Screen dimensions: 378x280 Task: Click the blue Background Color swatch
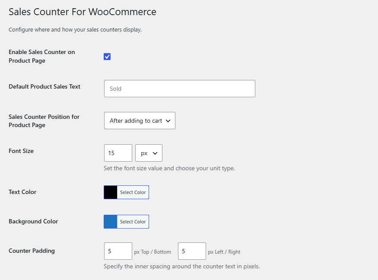tap(111, 222)
